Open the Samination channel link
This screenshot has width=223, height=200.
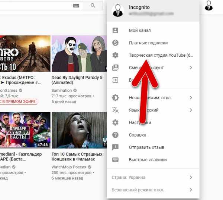pos(62,90)
